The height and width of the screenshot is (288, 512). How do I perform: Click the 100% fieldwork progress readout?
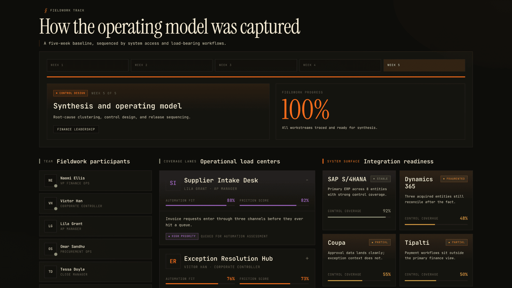(305, 109)
